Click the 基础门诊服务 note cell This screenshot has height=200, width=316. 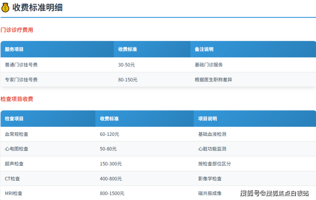208,65
